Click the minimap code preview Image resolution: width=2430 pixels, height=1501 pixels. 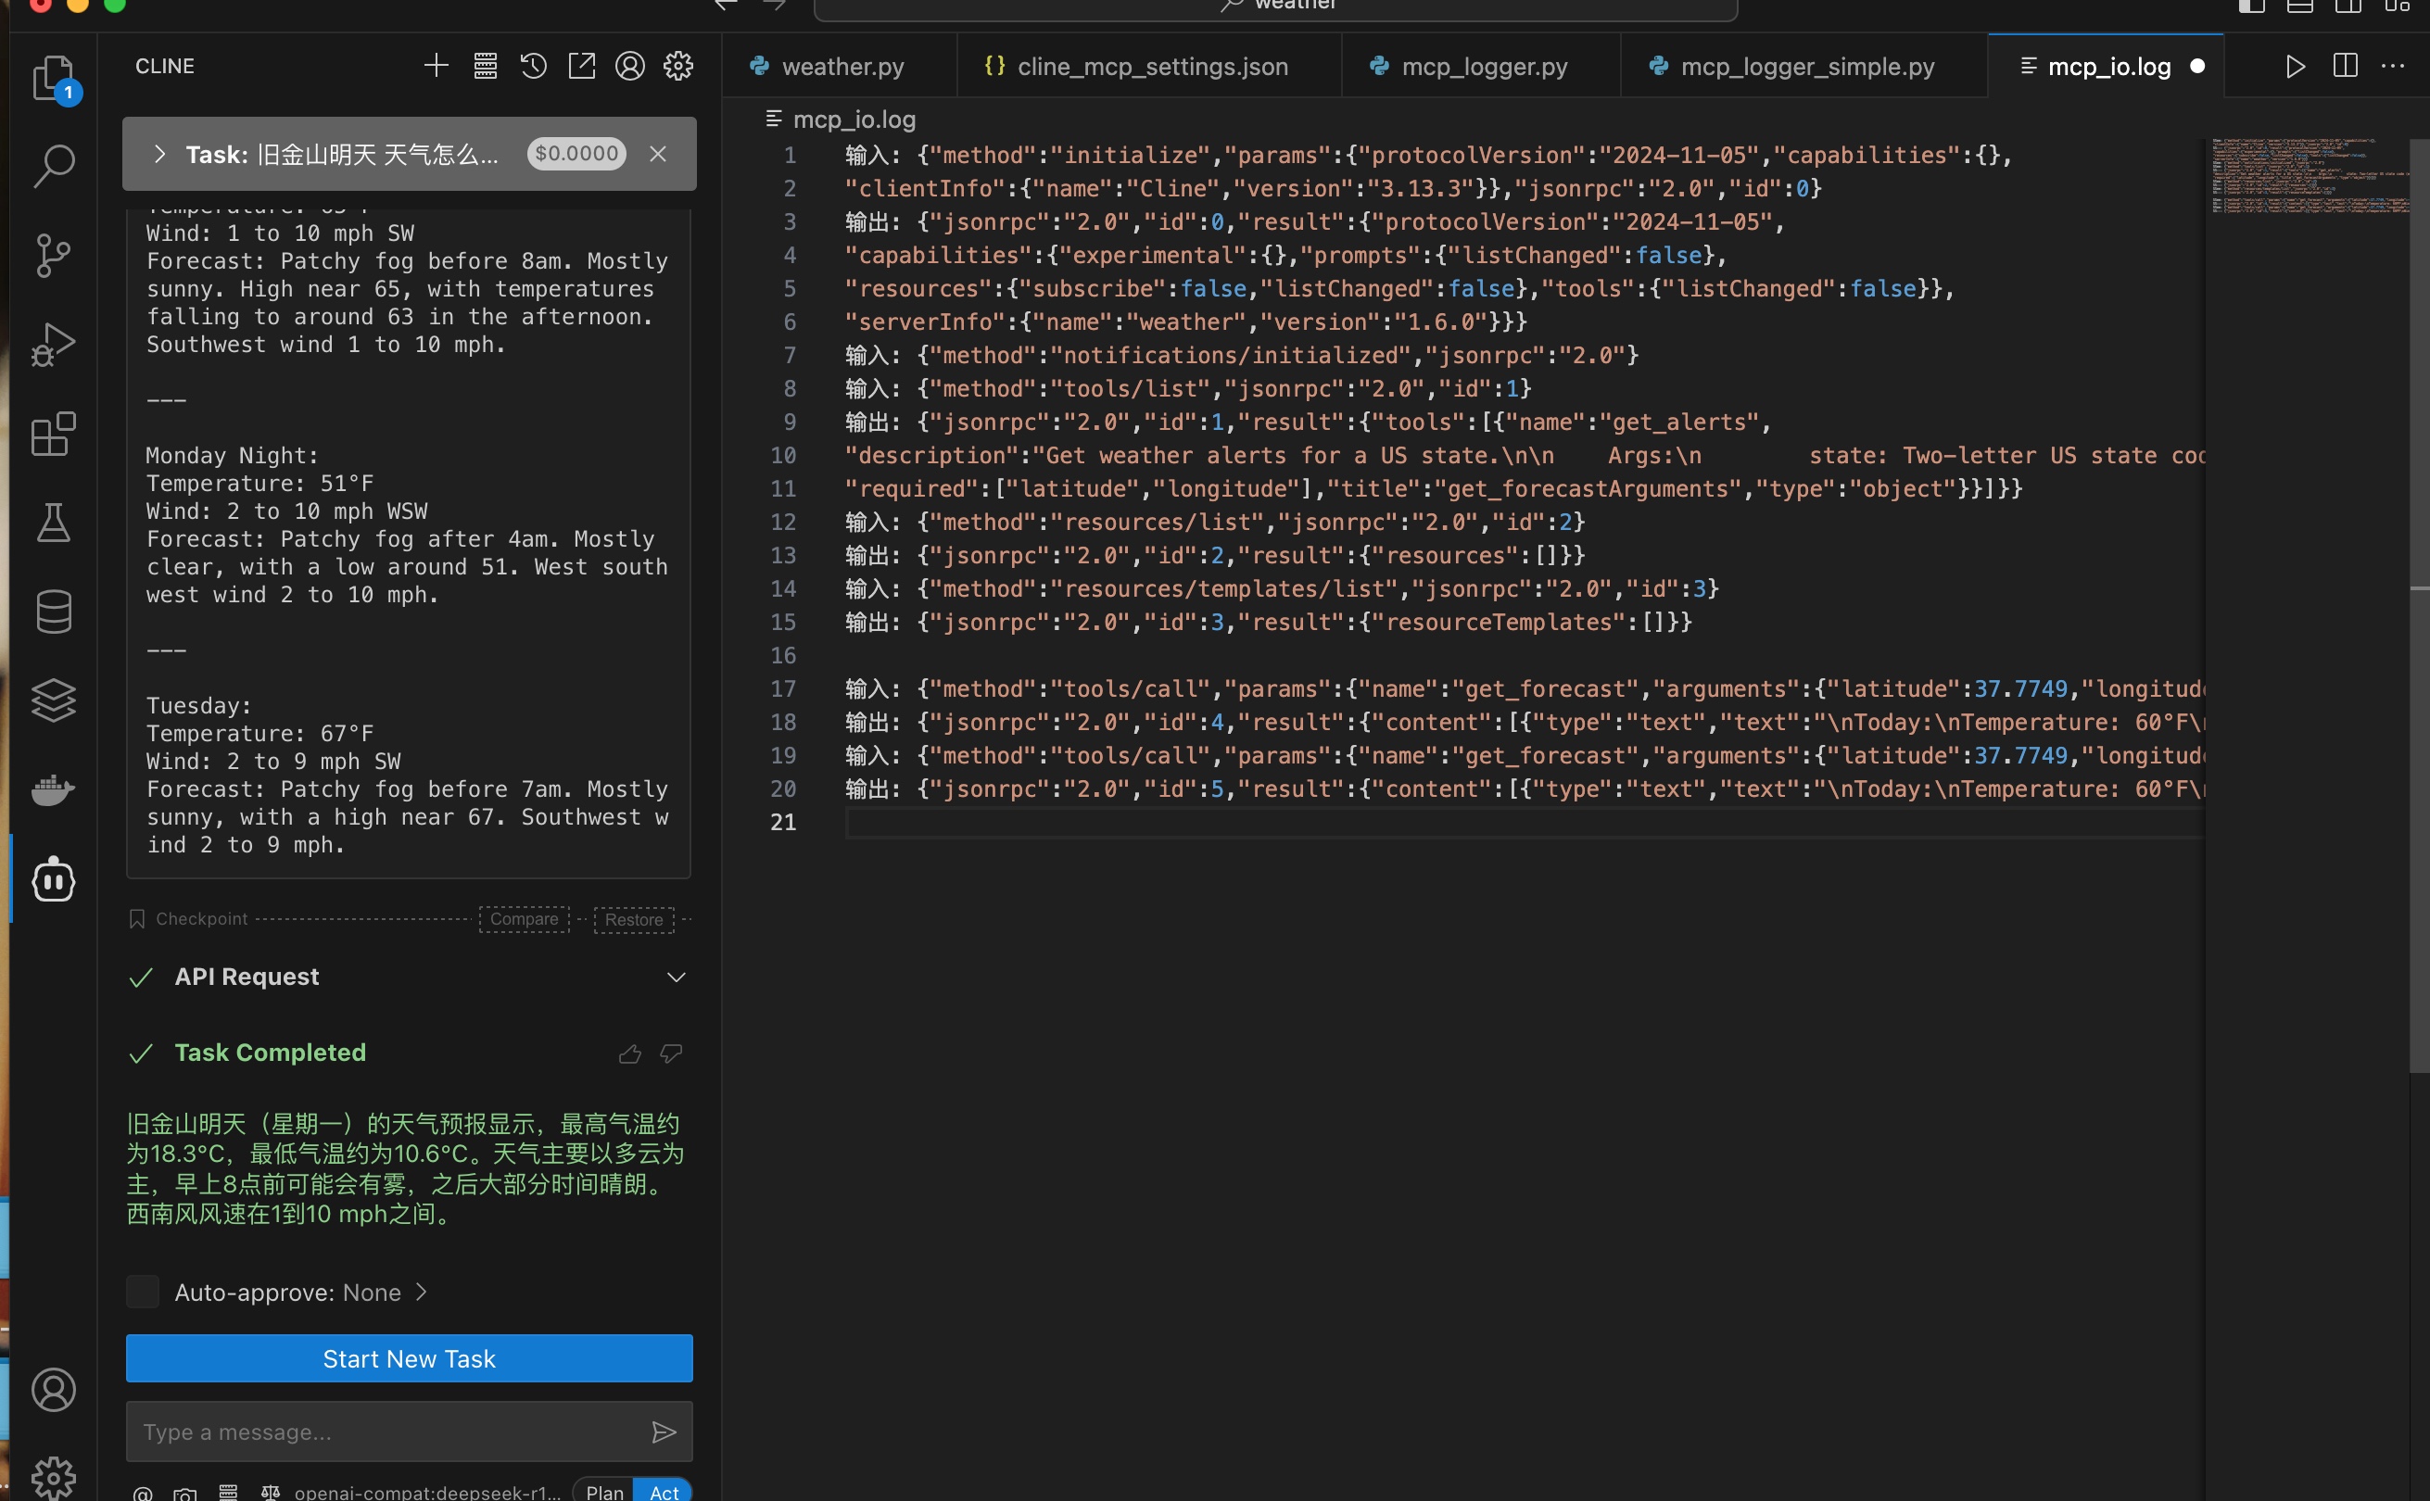2309,176
